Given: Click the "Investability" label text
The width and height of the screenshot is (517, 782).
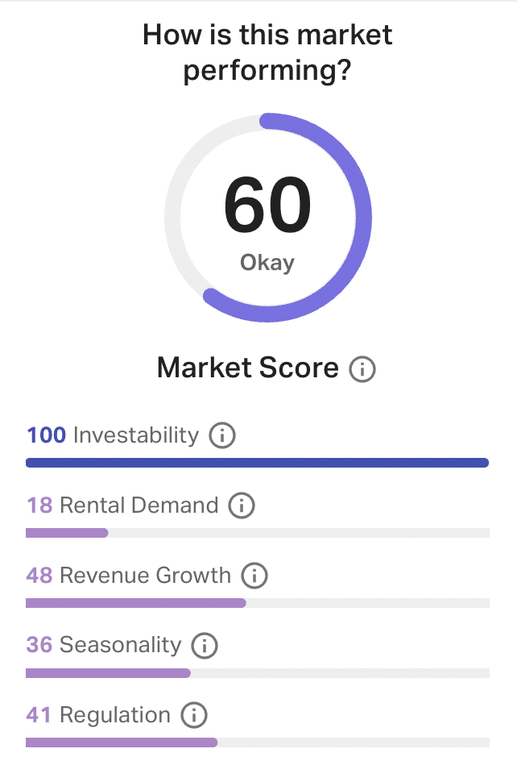Looking at the screenshot, I should [x=135, y=435].
